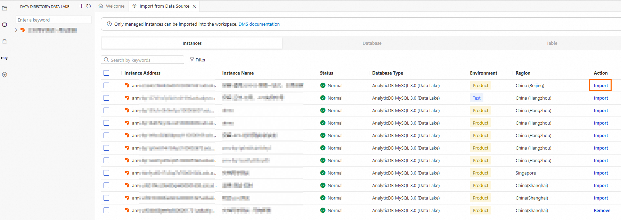Click the instance icon in Test environment row

point(127,98)
